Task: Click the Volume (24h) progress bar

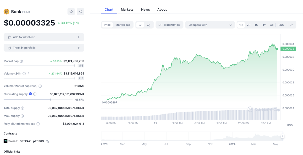Action: (x=39, y=78)
